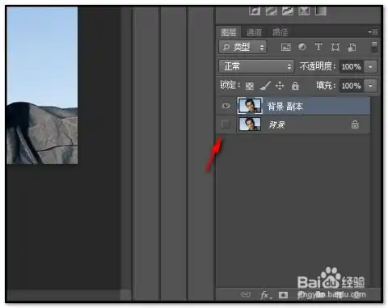Switch to the 路径 tab

tap(280, 32)
